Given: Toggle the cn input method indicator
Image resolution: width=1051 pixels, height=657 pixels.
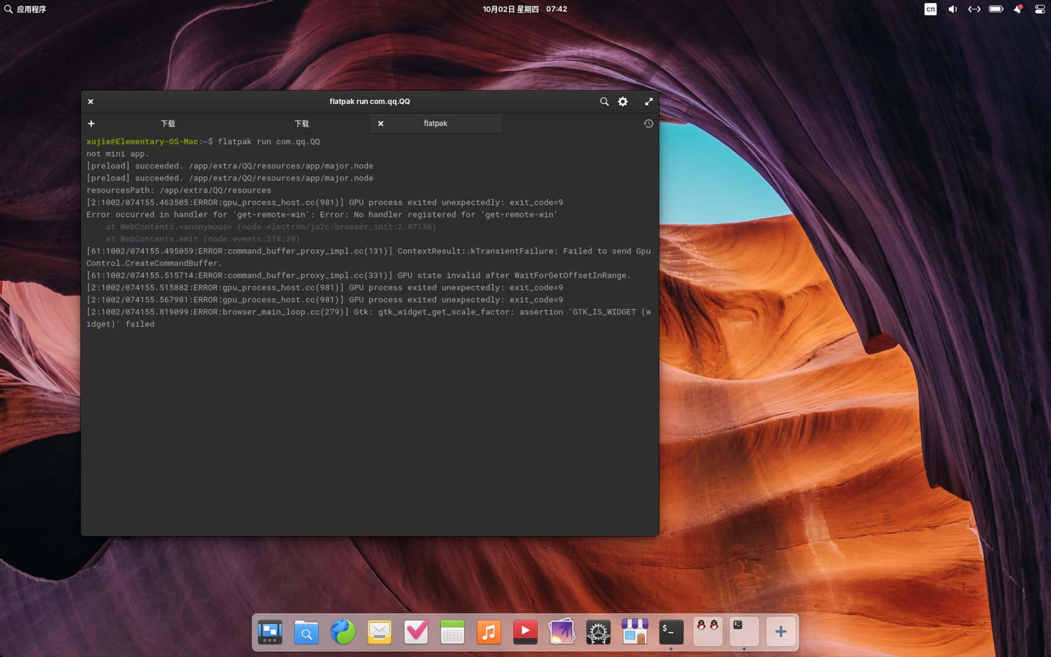Looking at the screenshot, I should click(931, 9).
